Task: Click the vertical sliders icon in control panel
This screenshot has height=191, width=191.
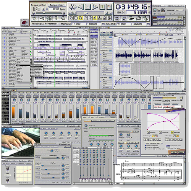Action: 49,18
